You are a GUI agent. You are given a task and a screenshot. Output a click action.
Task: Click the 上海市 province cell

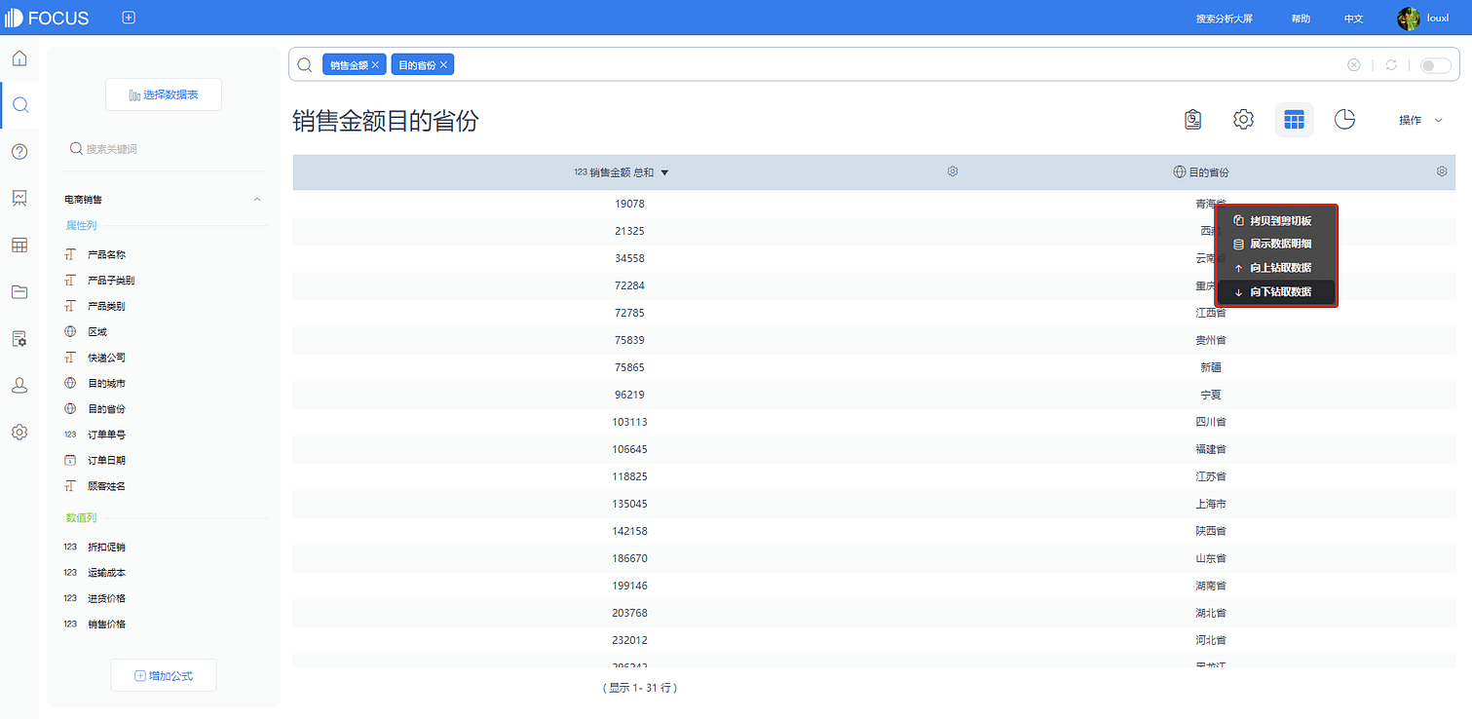(1211, 504)
